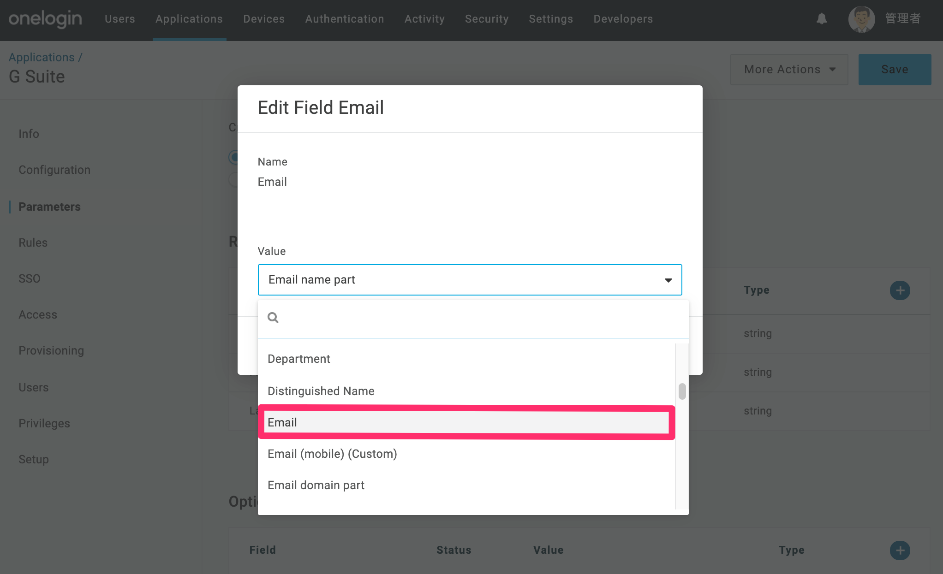Open the Developers top menu
This screenshot has height=574, width=943.
623,19
